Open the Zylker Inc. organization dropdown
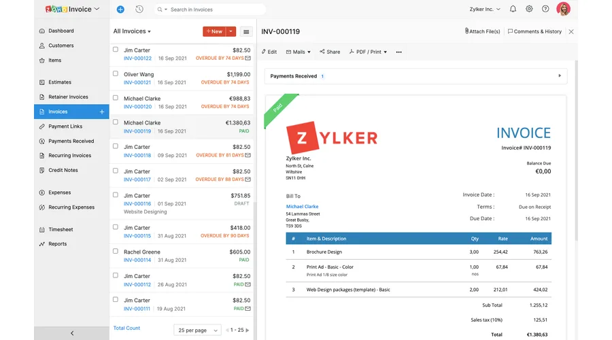 tap(485, 9)
